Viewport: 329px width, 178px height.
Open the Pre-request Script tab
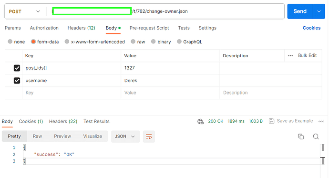point(149,28)
